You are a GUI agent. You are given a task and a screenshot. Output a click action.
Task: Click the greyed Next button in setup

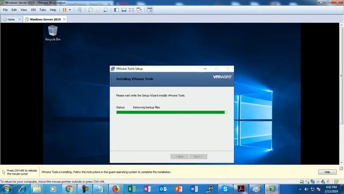point(198,157)
